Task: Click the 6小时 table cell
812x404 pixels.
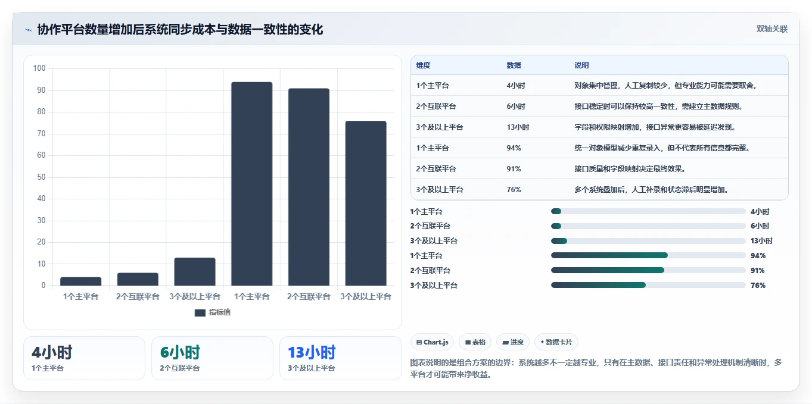Action: tap(516, 107)
